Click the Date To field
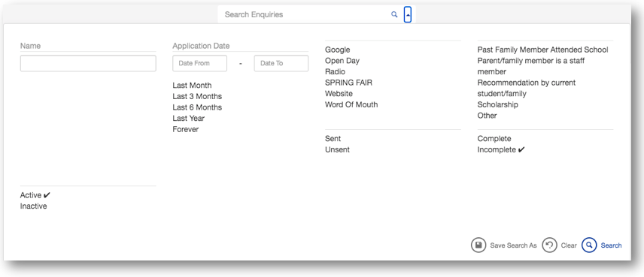 (281, 63)
